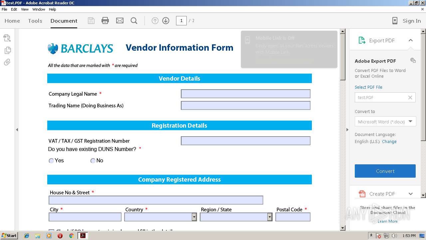Open the Windows Start menu

9,236
